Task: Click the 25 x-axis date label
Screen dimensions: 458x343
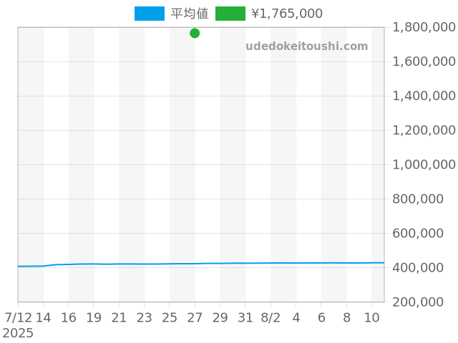Action: pos(170,317)
